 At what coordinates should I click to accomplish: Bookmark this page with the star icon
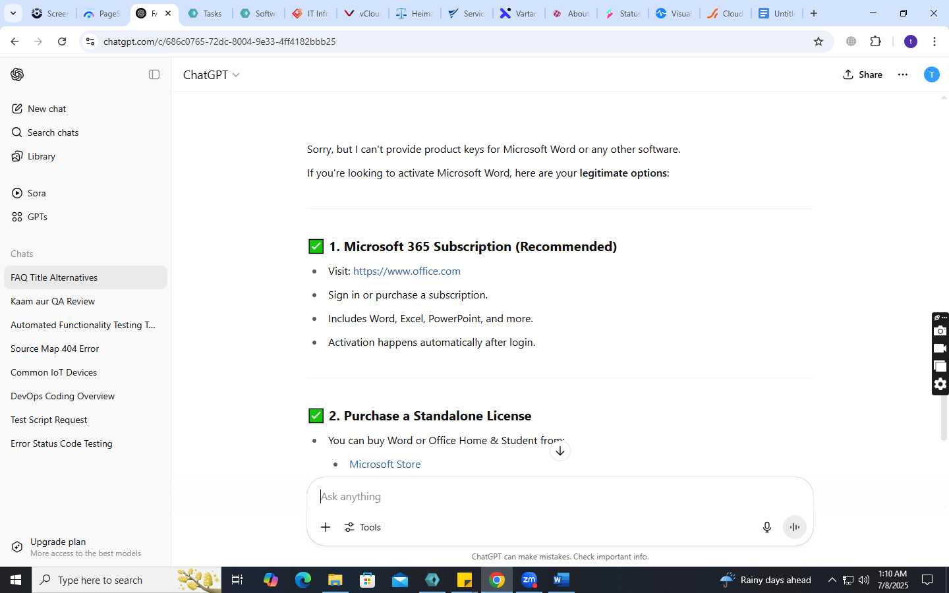coord(819,42)
